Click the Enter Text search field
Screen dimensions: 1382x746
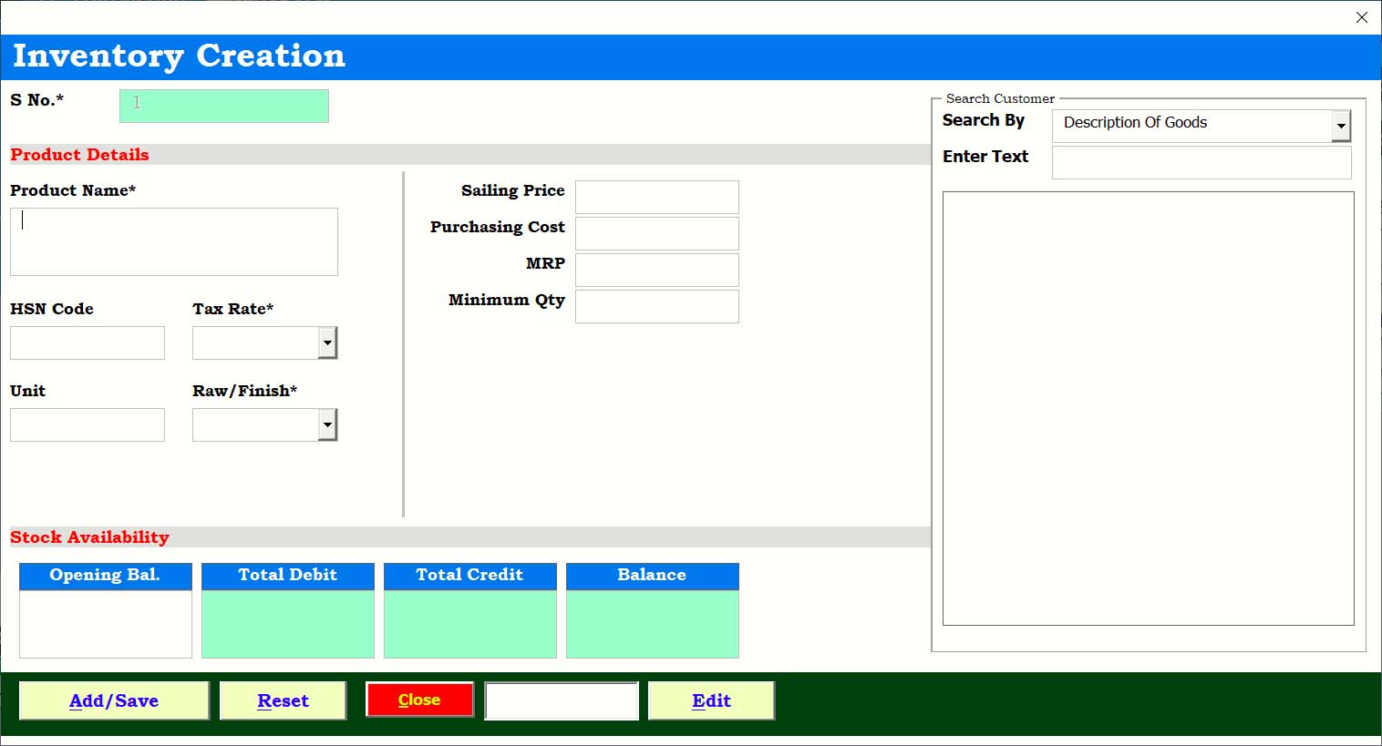pyautogui.click(x=1201, y=163)
